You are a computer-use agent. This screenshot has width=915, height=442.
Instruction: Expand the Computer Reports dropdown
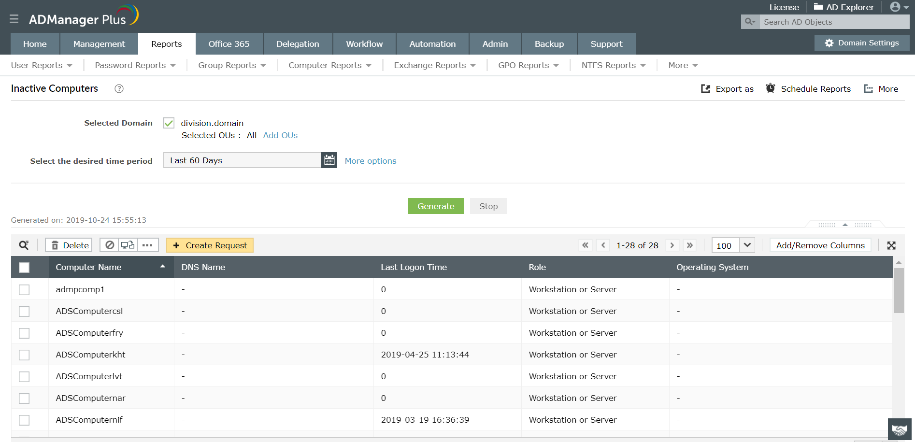[x=329, y=65]
